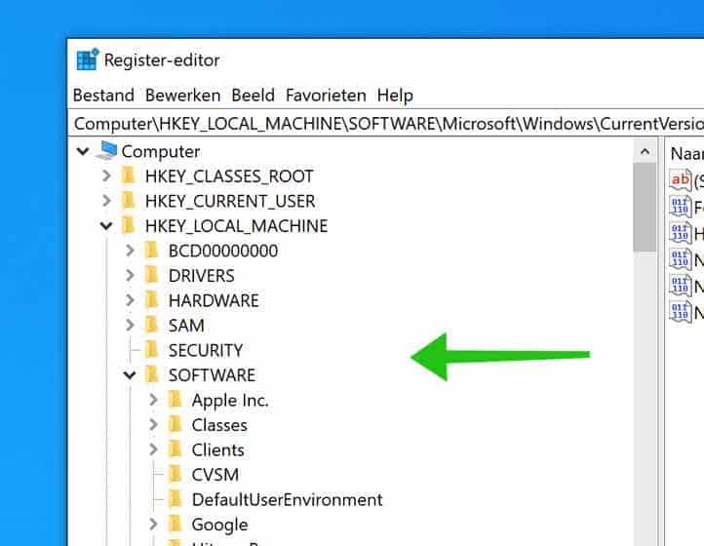Collapse the Computer root node
The height and width of the screenshot is (546, 704).
tap(83, 151)
